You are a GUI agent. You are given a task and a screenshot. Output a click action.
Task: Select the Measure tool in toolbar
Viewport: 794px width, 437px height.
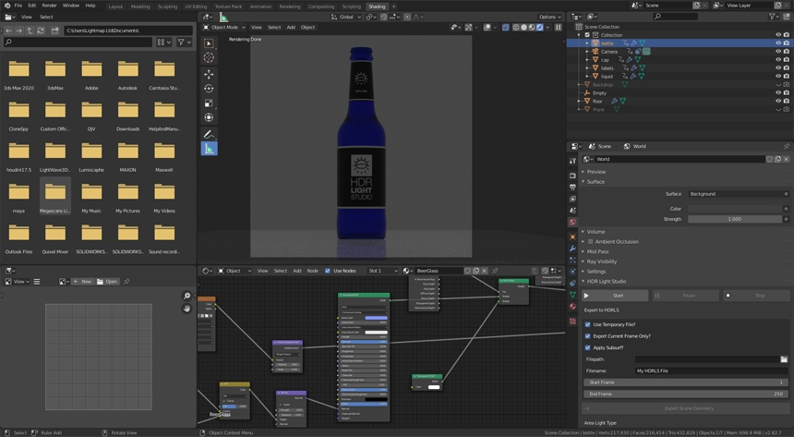pos(209,149)
